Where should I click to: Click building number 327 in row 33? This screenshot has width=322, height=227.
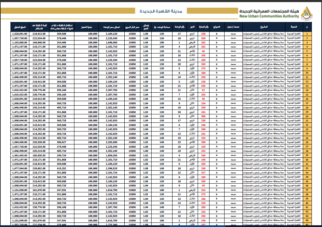203,173
